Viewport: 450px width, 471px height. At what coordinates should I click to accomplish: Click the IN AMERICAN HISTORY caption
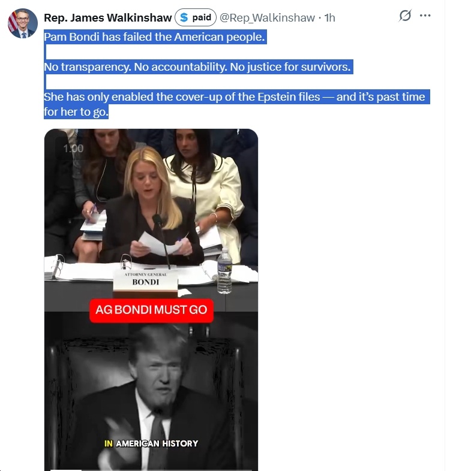(x=151, y=443)
